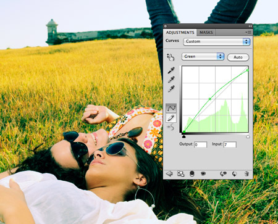Click view previous state icon

tap(223, 174)
